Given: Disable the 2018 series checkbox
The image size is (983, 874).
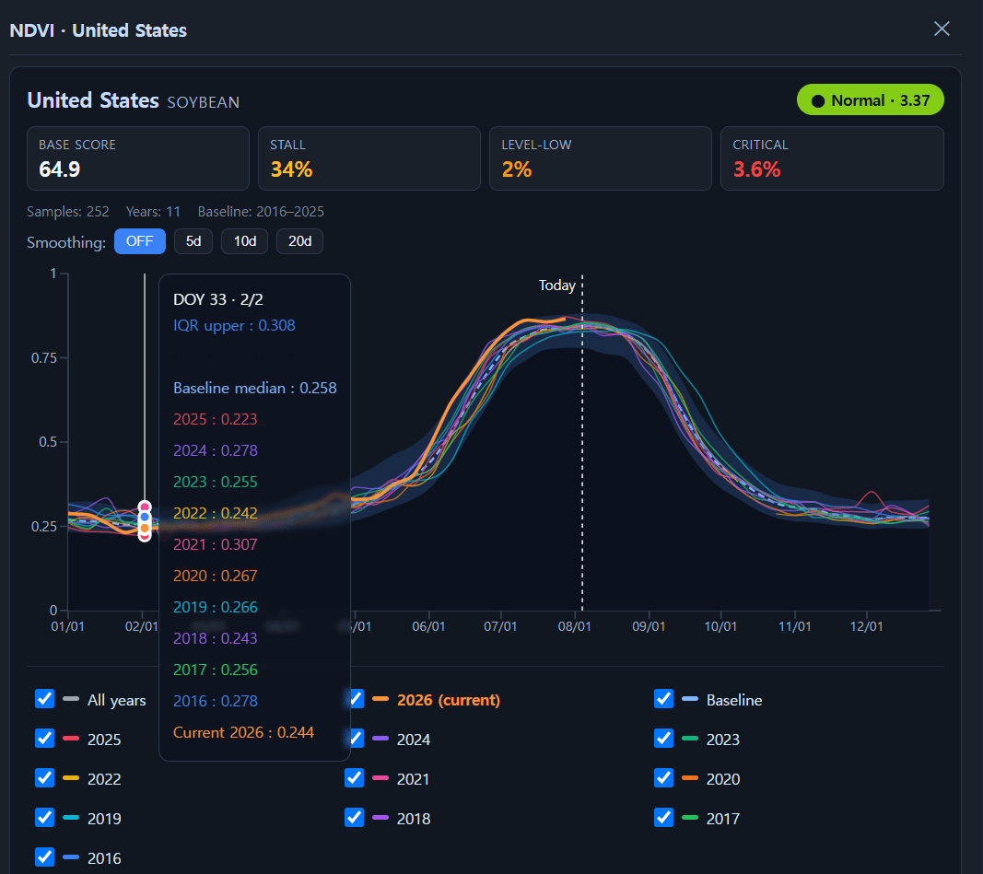Looking at the screenshot, I should (x=354, y=818).
